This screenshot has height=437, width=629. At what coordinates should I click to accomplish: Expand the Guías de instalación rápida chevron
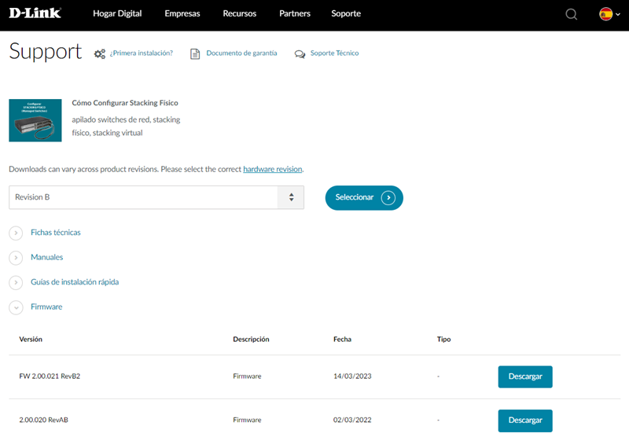(16, 283)
